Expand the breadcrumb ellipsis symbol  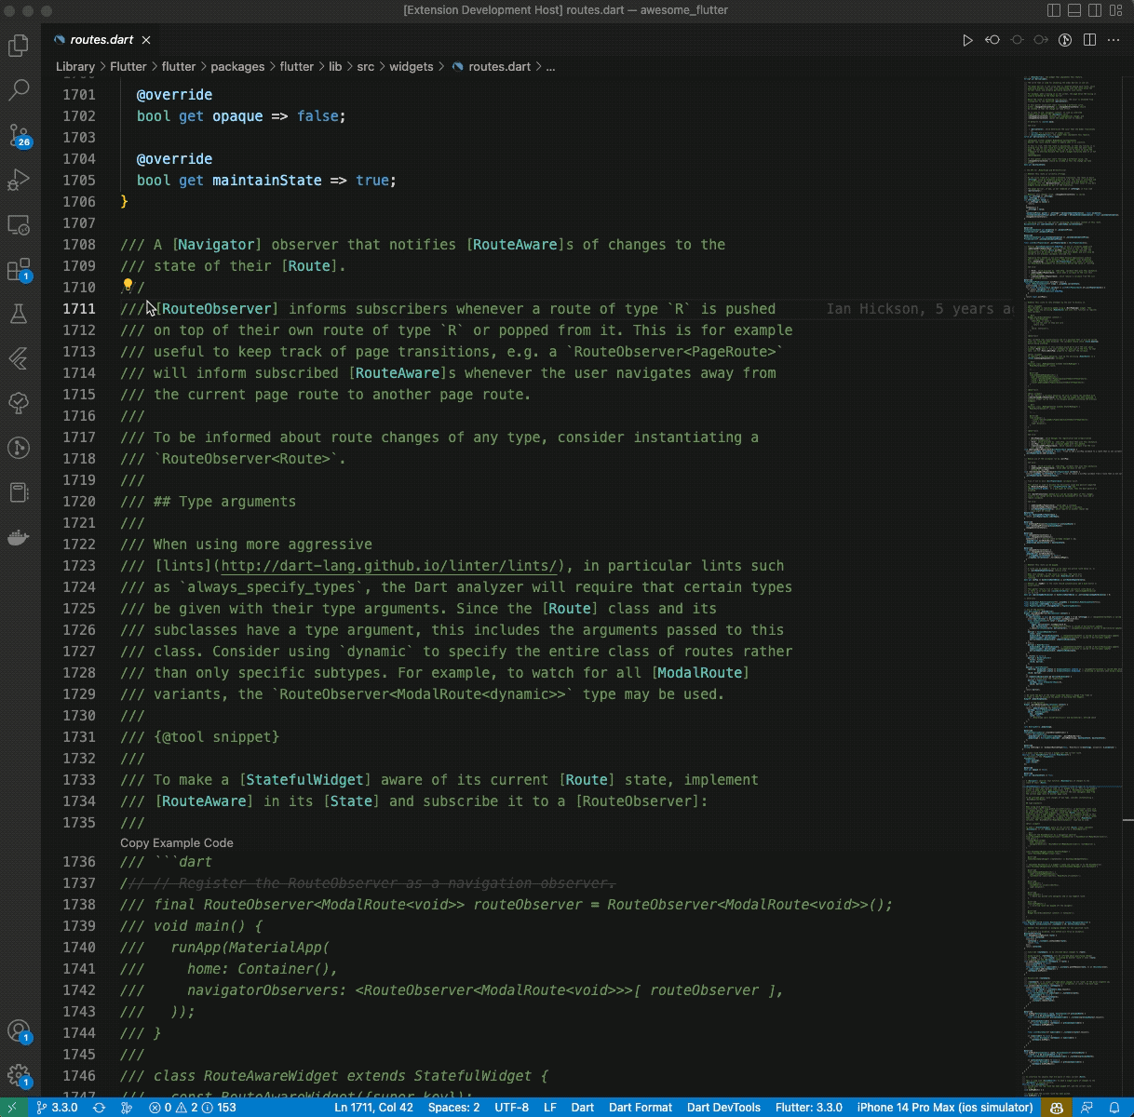[x=550, y=66]
